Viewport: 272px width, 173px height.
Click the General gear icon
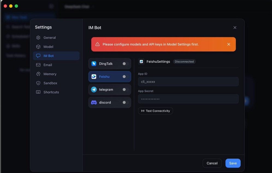point(38,38)
